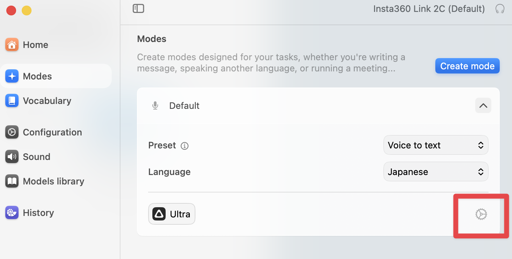
Task: Click the Insta360 Link 2C microphone selector
Action: pos(429,9)
